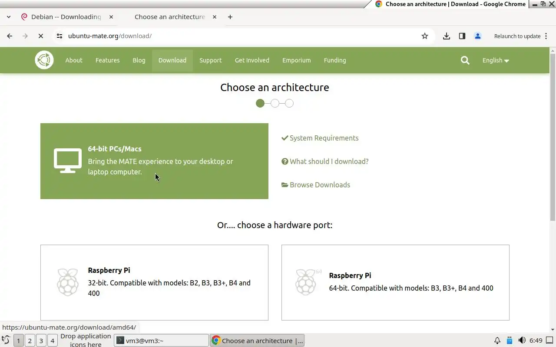Open the Get Involved menu item

[x=252, y=60]
